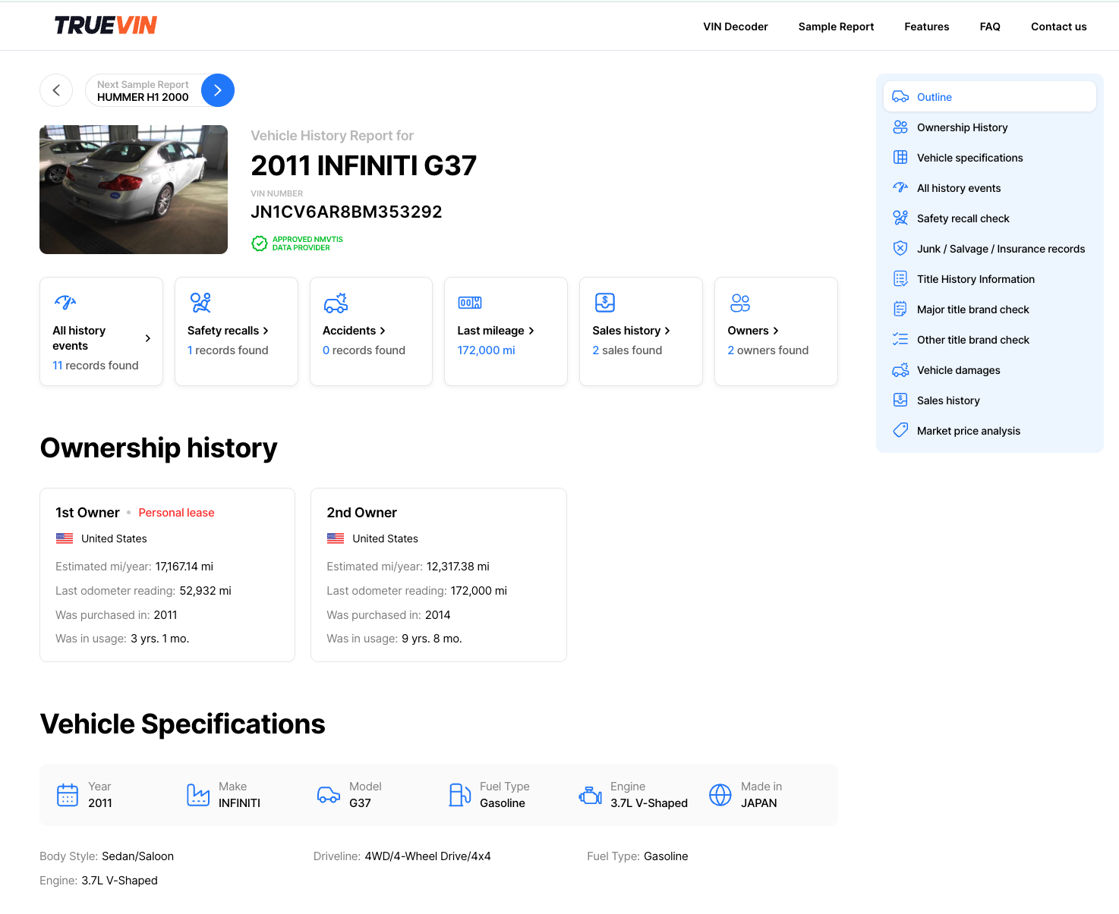
Task: Open VIN Decoder in top navigation
Action: (736, 27)
